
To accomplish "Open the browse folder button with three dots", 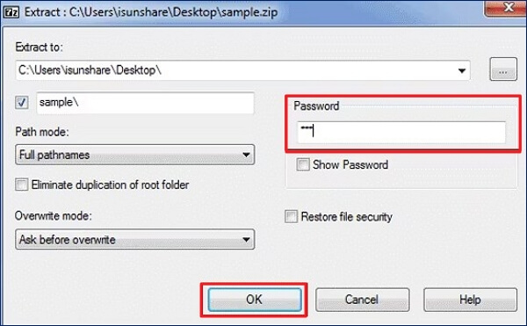I will [x=503, y=69].
